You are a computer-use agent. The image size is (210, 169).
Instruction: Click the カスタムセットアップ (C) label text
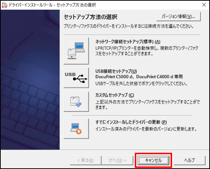click(x=115, y=95)
